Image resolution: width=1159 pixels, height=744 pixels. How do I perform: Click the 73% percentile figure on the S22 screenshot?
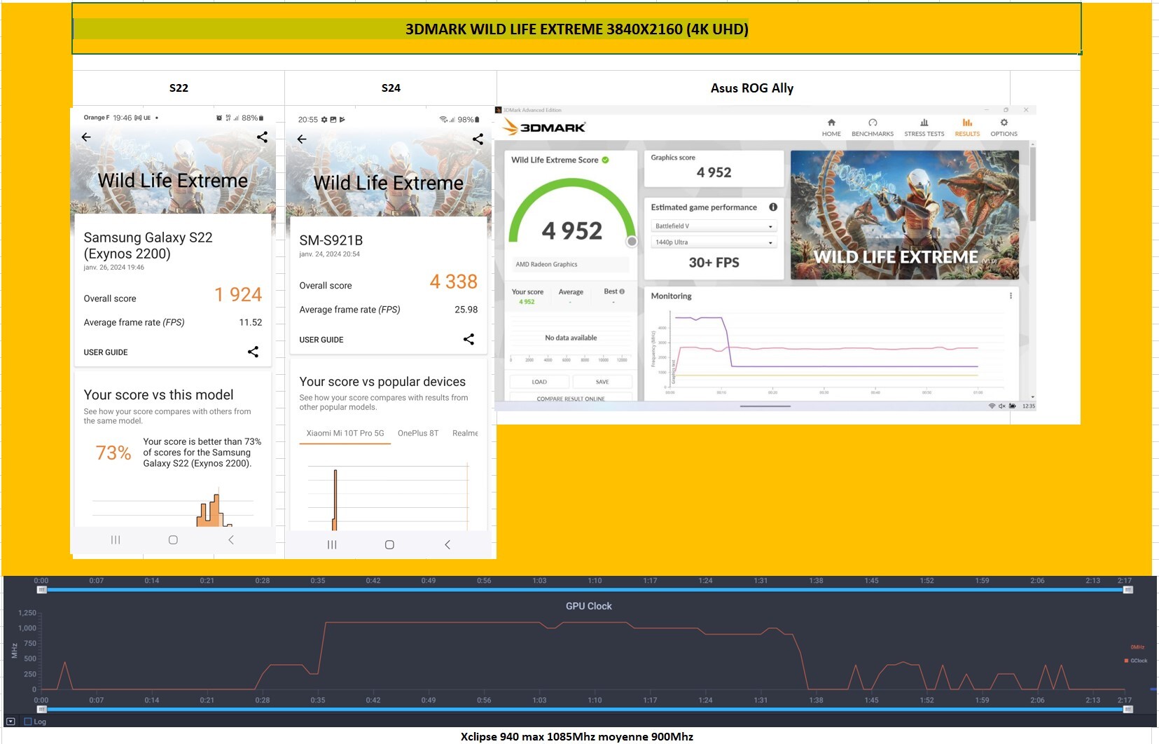click(x=113, y=453)
